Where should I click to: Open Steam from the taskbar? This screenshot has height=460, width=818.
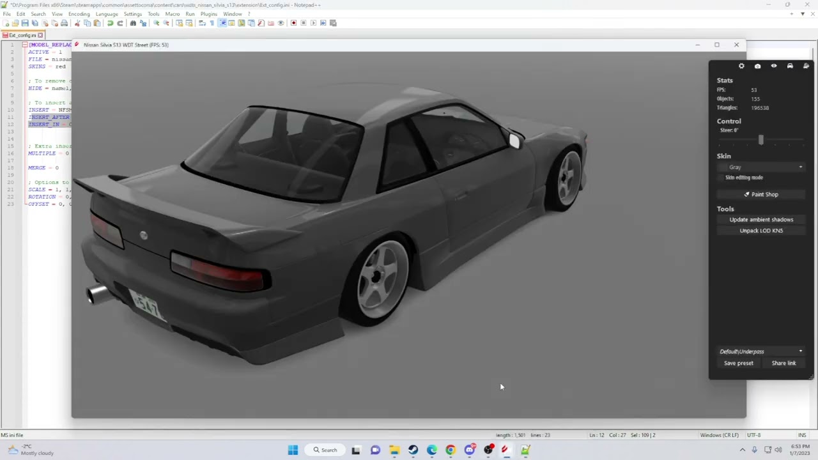point(413,450)
